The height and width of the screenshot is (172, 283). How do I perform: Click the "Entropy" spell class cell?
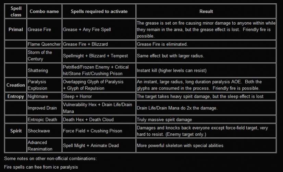coord(15,96)
